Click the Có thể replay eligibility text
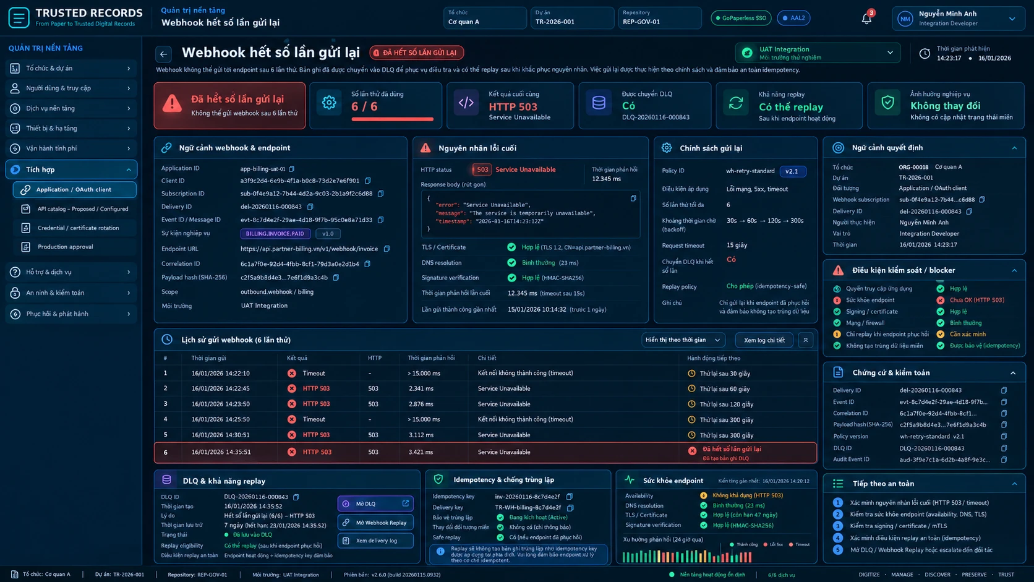This screenshot has height=582, width=1034. point(240,546)
